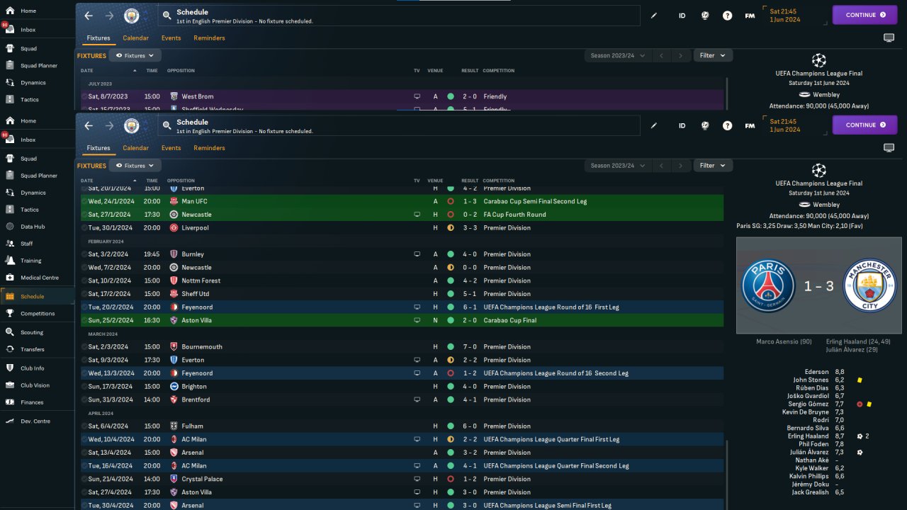Tick the selection circle on the Nottm Forest row
This screenshot has width=907, height=510.
[x=84, y=280]
